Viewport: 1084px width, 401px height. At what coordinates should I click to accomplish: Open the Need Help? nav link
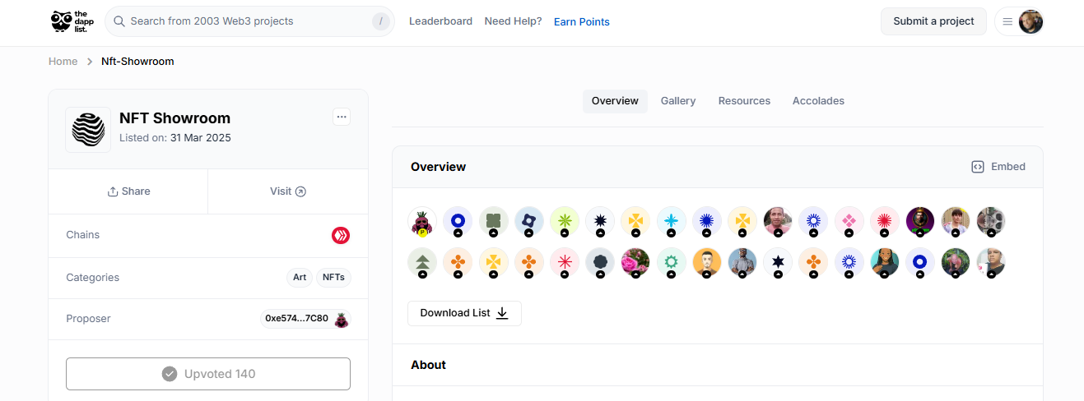[x=513, y=21]
